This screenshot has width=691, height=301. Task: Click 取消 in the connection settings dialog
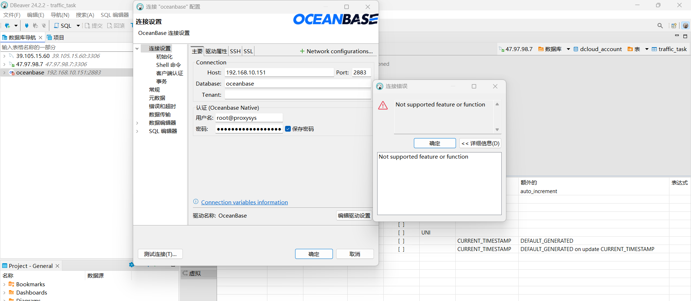point(355,254)
